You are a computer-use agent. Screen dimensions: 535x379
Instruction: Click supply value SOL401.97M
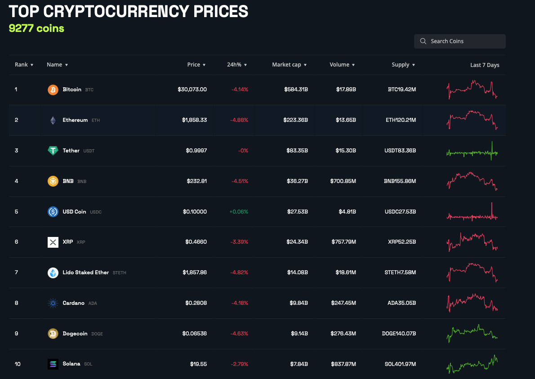(400, 364)
